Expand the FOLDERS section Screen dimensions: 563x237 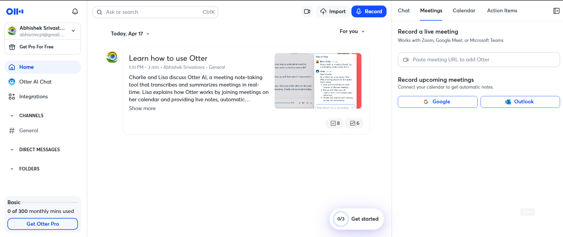[12, 169]
